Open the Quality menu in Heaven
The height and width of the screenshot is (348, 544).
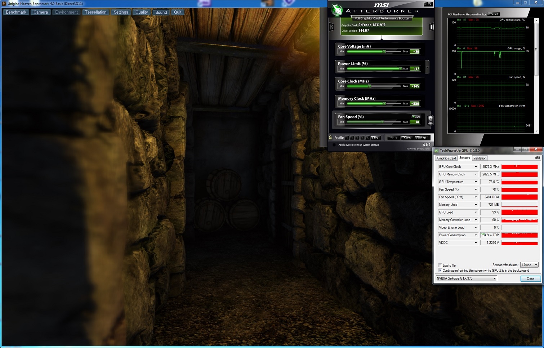(x=142, y=12)
